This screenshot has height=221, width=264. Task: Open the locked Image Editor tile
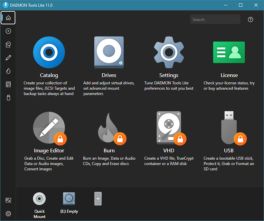(x=50, y=128)
